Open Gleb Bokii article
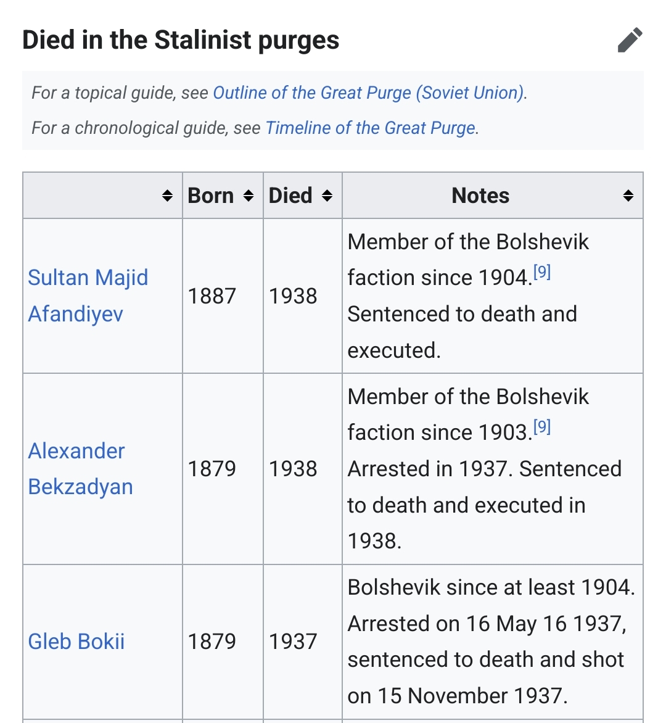Screen dimensions: 666x723 coord(76,642)
